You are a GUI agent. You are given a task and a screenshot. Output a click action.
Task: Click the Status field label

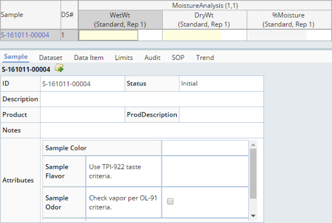pyautogui.click(x=137, y=84)
